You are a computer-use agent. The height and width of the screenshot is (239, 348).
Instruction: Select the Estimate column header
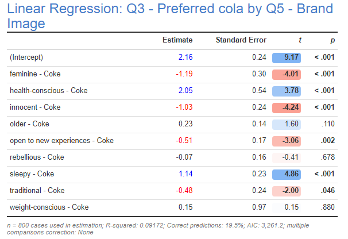coord(177,40)
